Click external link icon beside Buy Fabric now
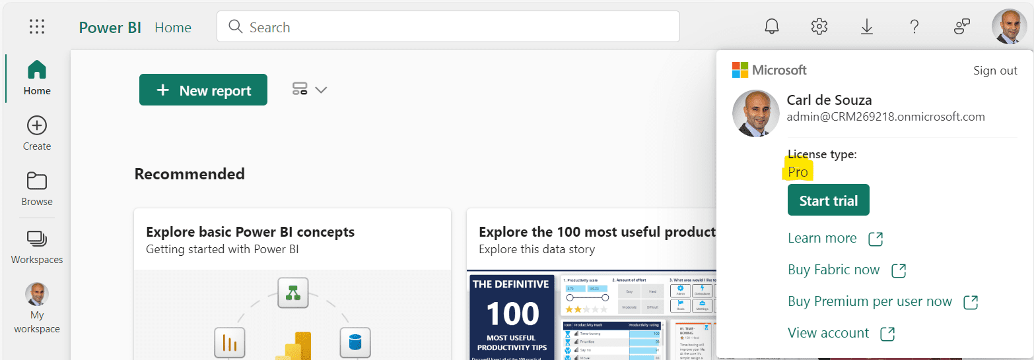The image size is (1034, 360). (899, 270)
